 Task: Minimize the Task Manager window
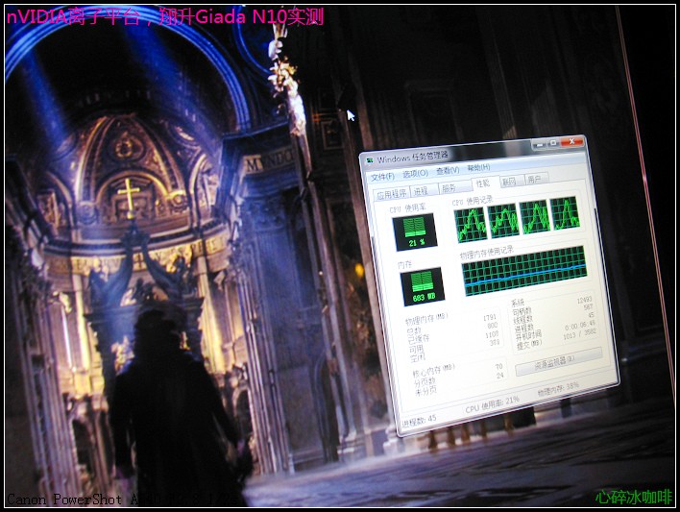pyautogui.click(x=539, y=145)
